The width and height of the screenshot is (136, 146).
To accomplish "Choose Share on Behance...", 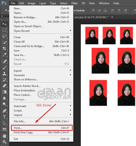I will click(x=41, y=79).
